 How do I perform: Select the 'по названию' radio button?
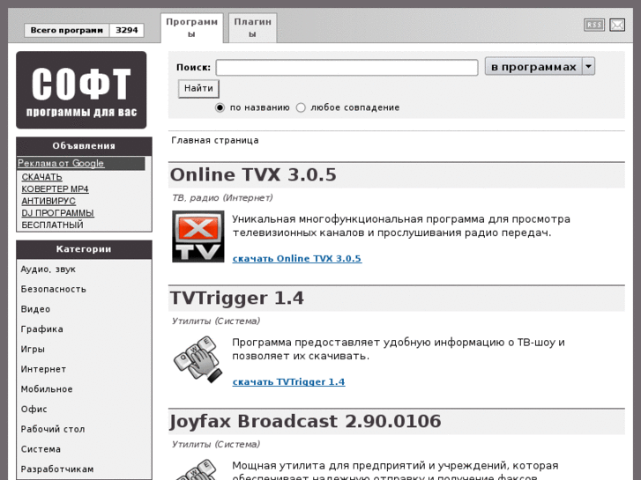click(x=220, y=107)
